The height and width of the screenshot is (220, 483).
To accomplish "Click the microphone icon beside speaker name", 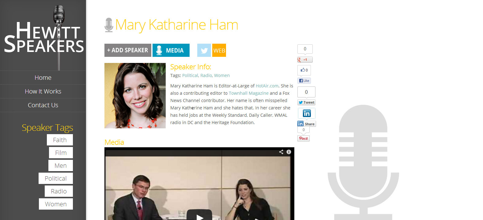I will click(109, 25).
